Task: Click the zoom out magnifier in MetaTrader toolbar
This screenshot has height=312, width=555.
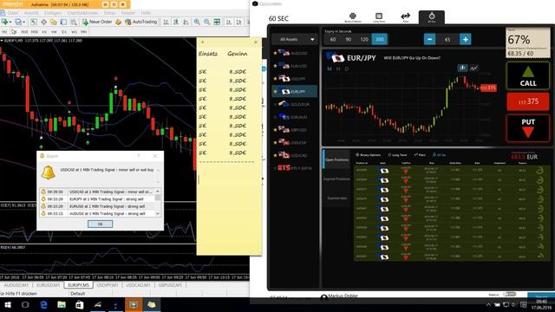Action: click(x=206, y=22)
